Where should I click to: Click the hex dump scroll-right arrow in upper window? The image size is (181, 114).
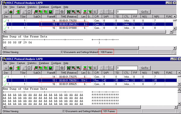(x=175, y=48)
